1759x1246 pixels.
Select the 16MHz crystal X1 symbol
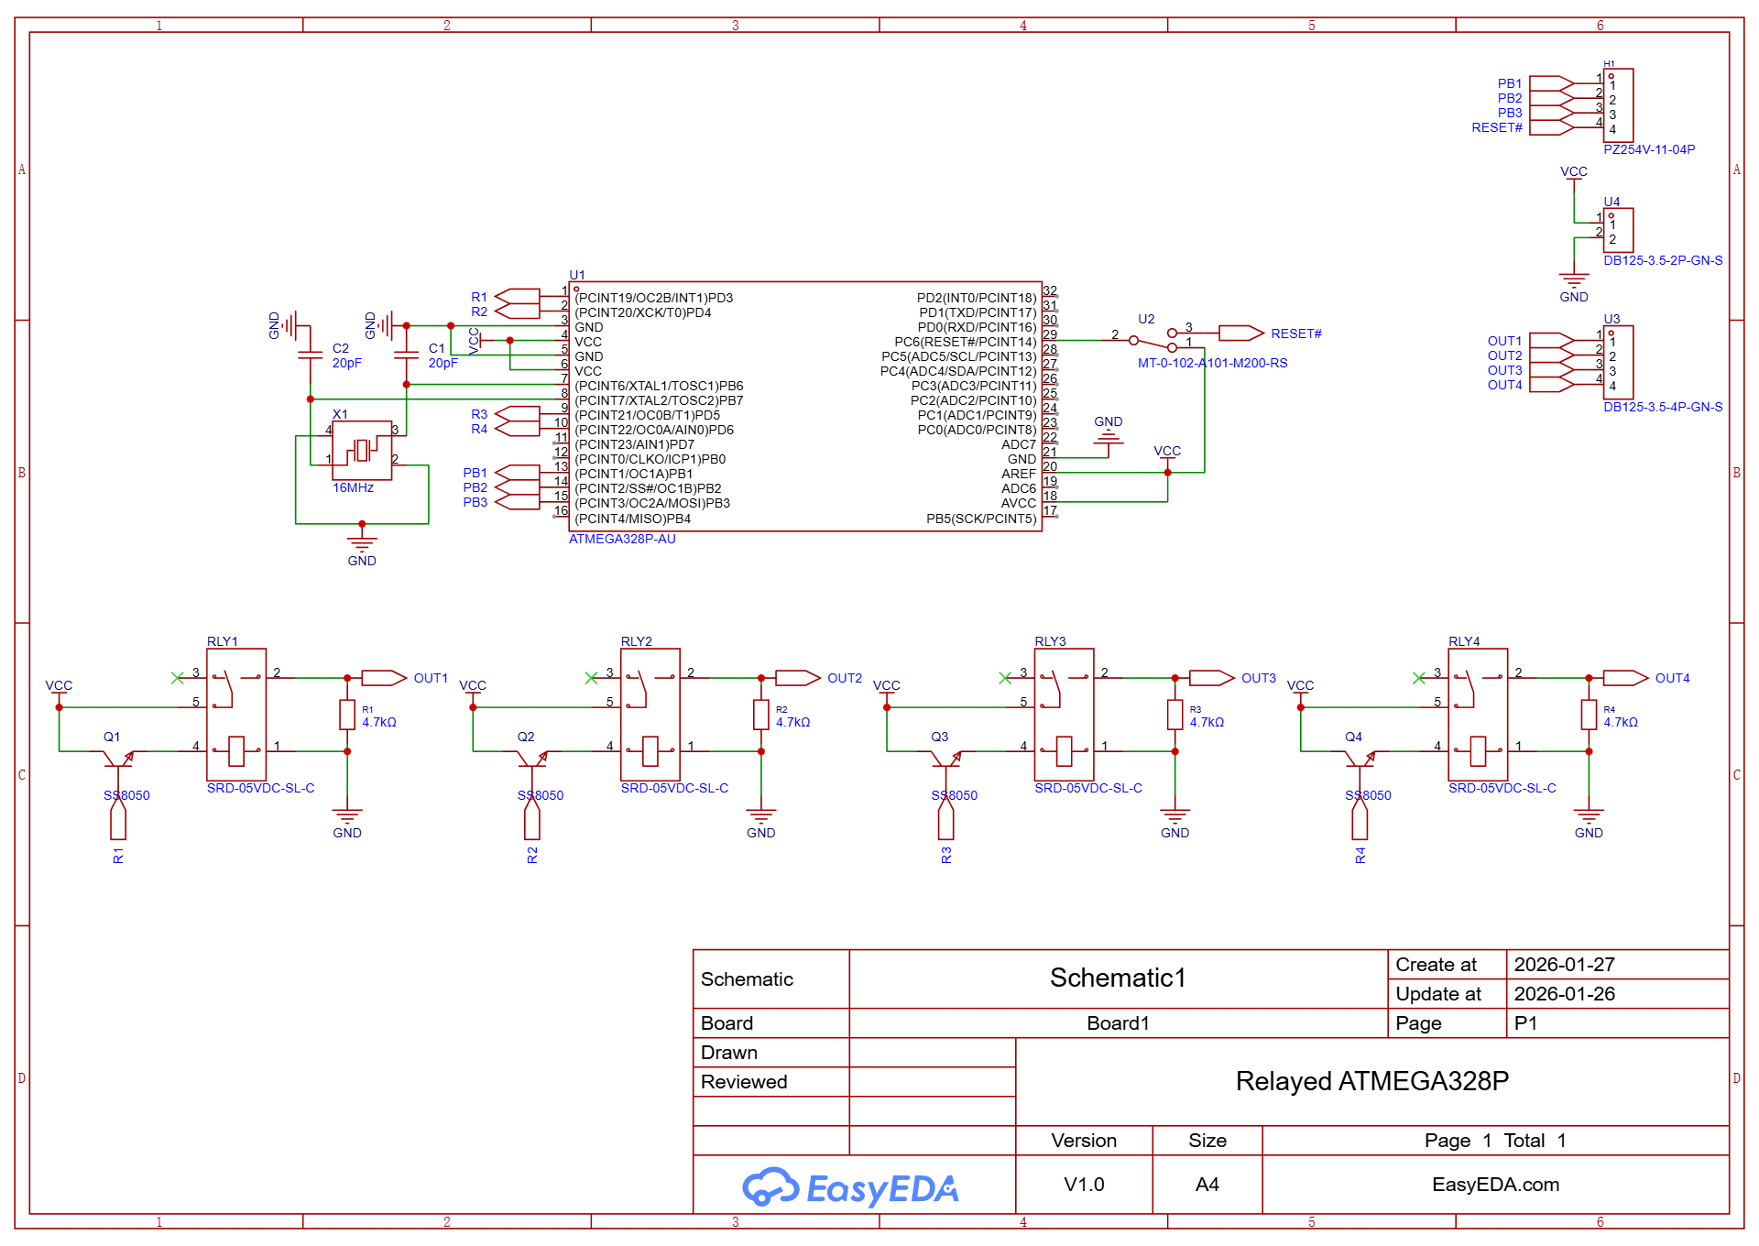[362, 450]
